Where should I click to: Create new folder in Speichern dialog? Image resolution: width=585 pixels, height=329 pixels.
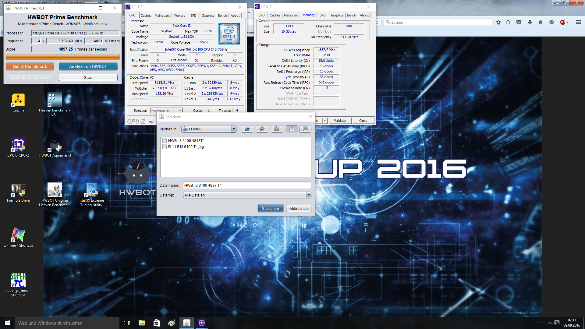pyautogui.click(x=277, y=129)
